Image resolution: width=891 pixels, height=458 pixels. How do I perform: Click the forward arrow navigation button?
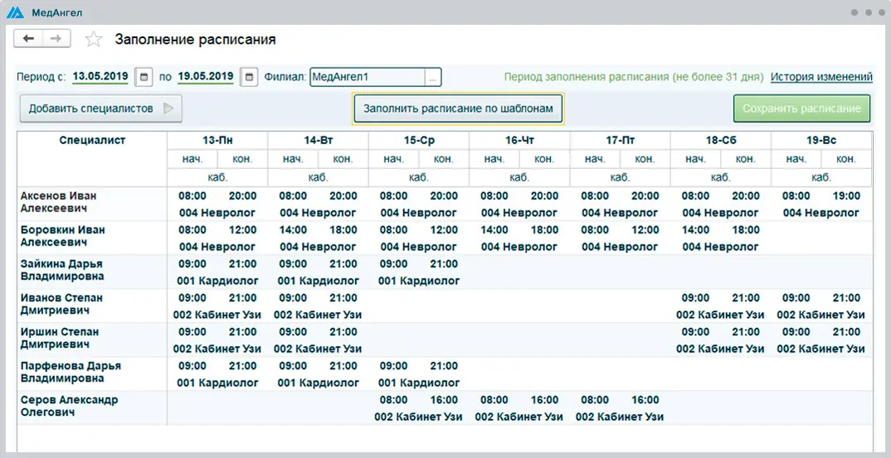[x=56, y=39]
